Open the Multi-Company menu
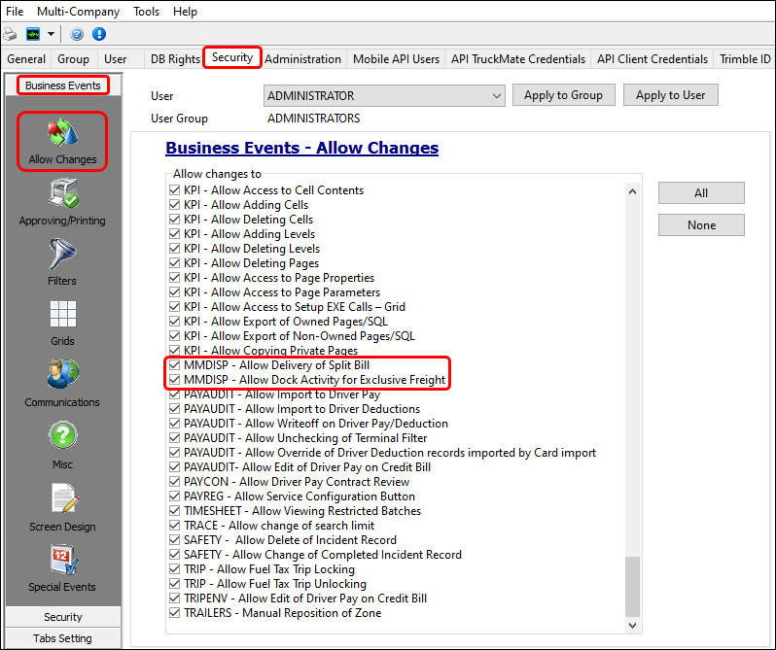This screenshot has width=776, height=650. [78, 12]
